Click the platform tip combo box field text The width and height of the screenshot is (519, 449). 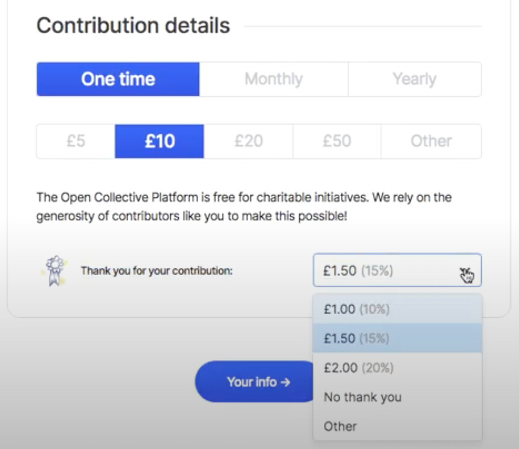pos(358,271)
